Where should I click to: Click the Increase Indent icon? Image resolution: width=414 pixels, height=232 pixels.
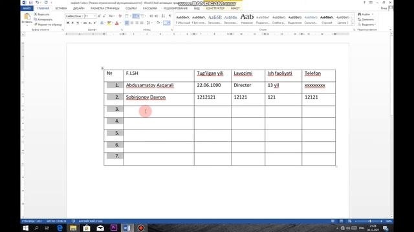[x=157, y=16]
